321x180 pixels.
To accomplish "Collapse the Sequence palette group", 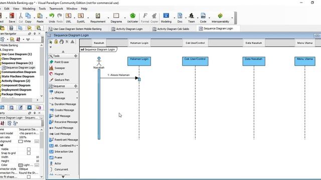I will [76, 86].
